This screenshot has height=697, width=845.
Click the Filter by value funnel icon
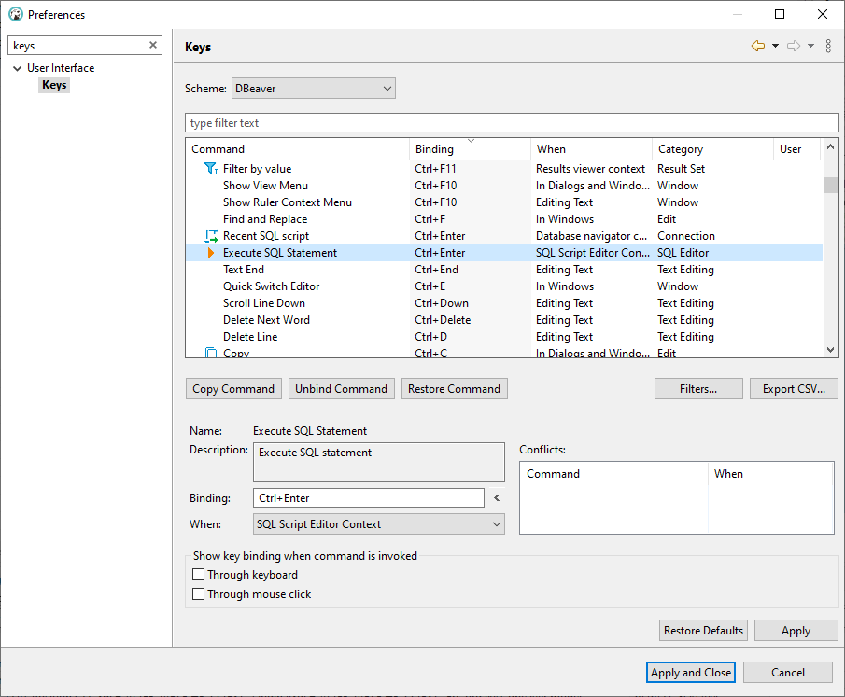(x=211, y=169)
